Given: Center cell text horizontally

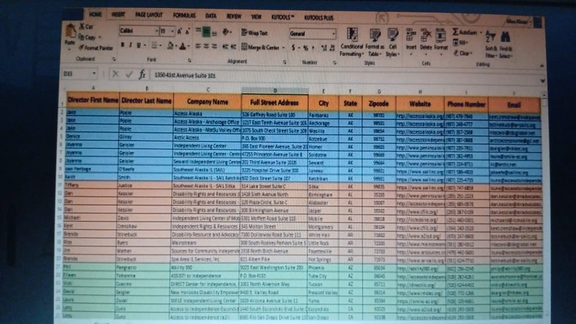Looking at the screenshot, I should 206,46.
